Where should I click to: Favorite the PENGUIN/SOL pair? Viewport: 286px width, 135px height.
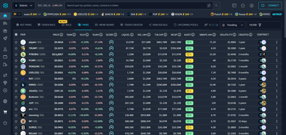[16, 67]
